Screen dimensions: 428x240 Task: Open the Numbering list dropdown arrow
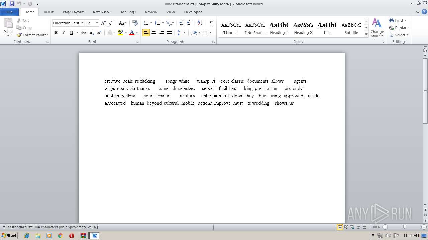point(163,23)
